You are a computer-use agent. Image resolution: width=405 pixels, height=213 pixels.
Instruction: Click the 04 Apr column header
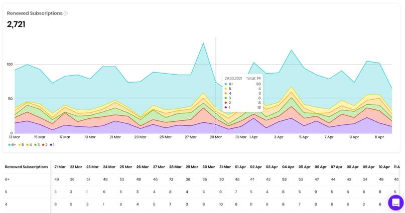[288, 167]
